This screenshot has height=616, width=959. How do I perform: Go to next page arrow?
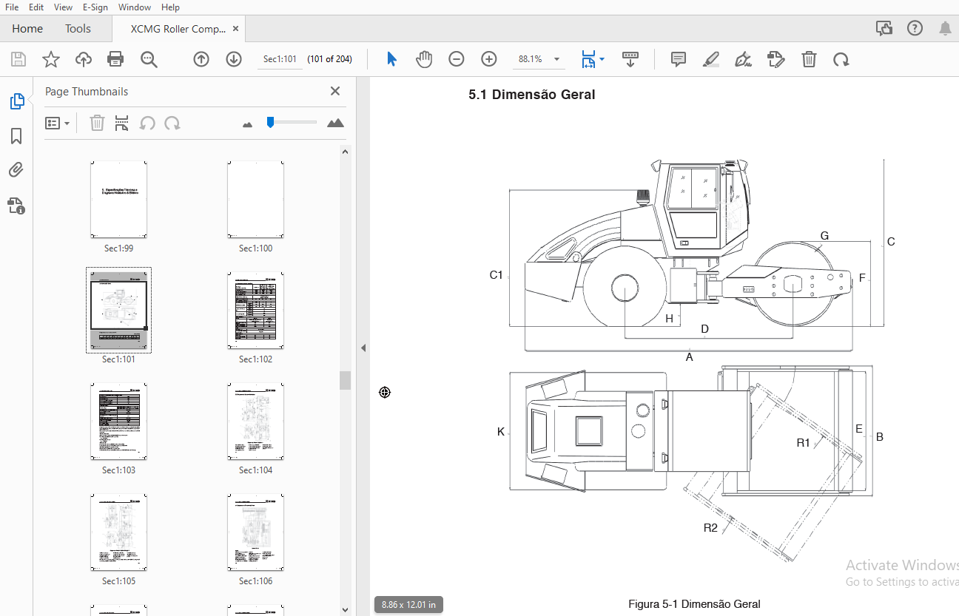pos(234,59)
